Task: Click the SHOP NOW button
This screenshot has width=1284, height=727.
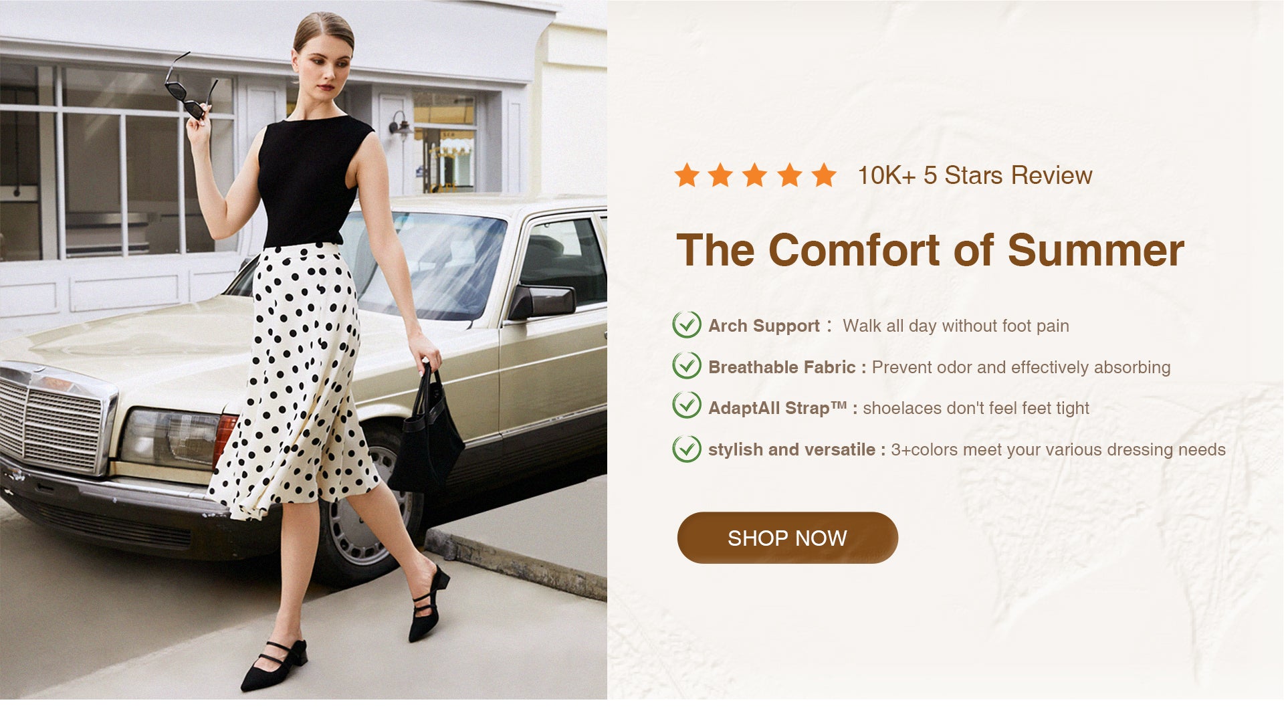Action: 787,538
